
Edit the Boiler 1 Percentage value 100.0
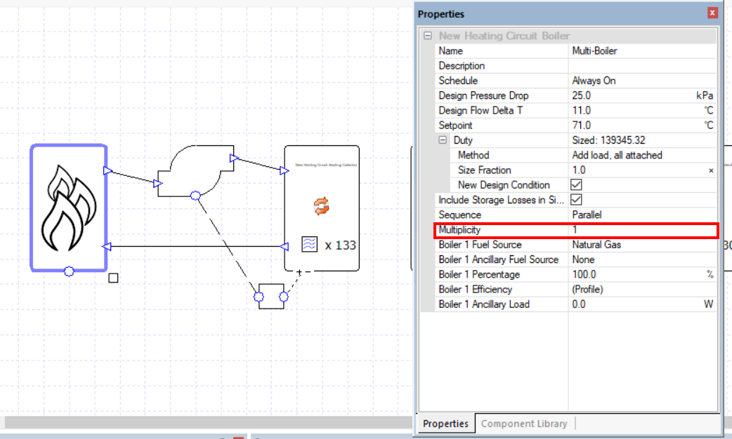pos(642,274)
